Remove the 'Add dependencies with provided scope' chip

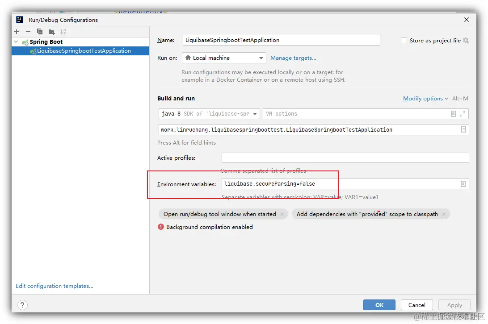(444, 214)
